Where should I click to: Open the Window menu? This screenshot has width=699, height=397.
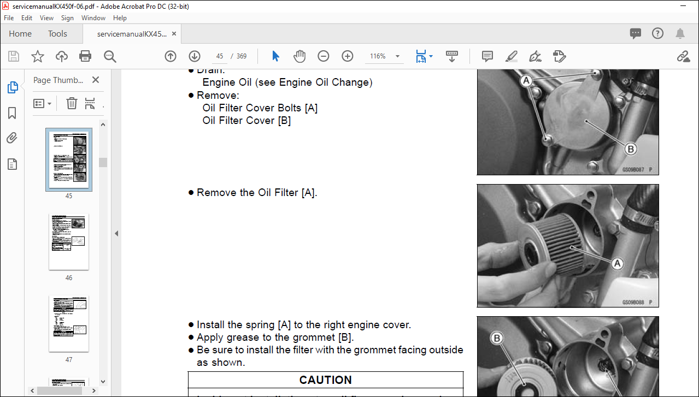93,18
